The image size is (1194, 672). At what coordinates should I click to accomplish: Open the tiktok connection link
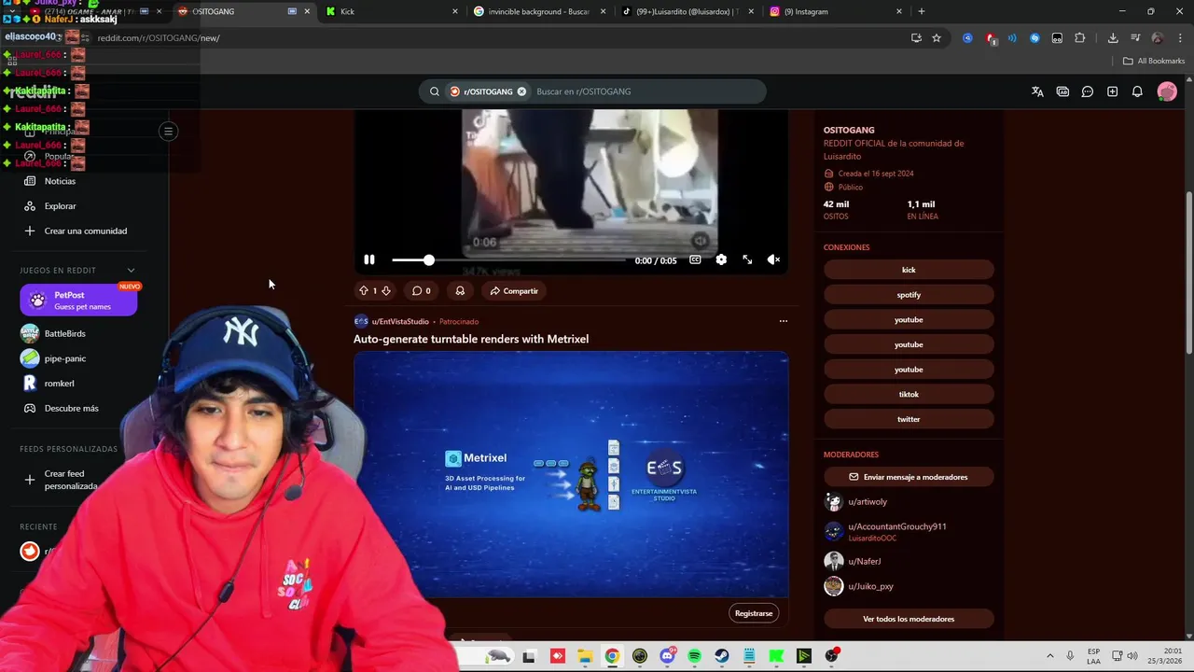pos(909,394)
